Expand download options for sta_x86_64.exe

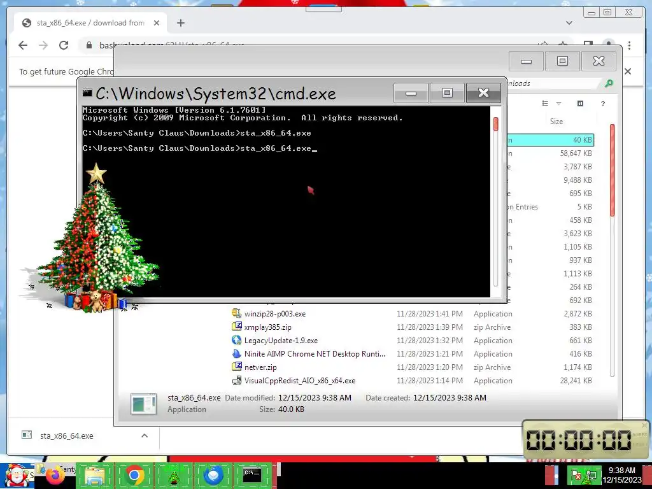(x=145, y=436)
